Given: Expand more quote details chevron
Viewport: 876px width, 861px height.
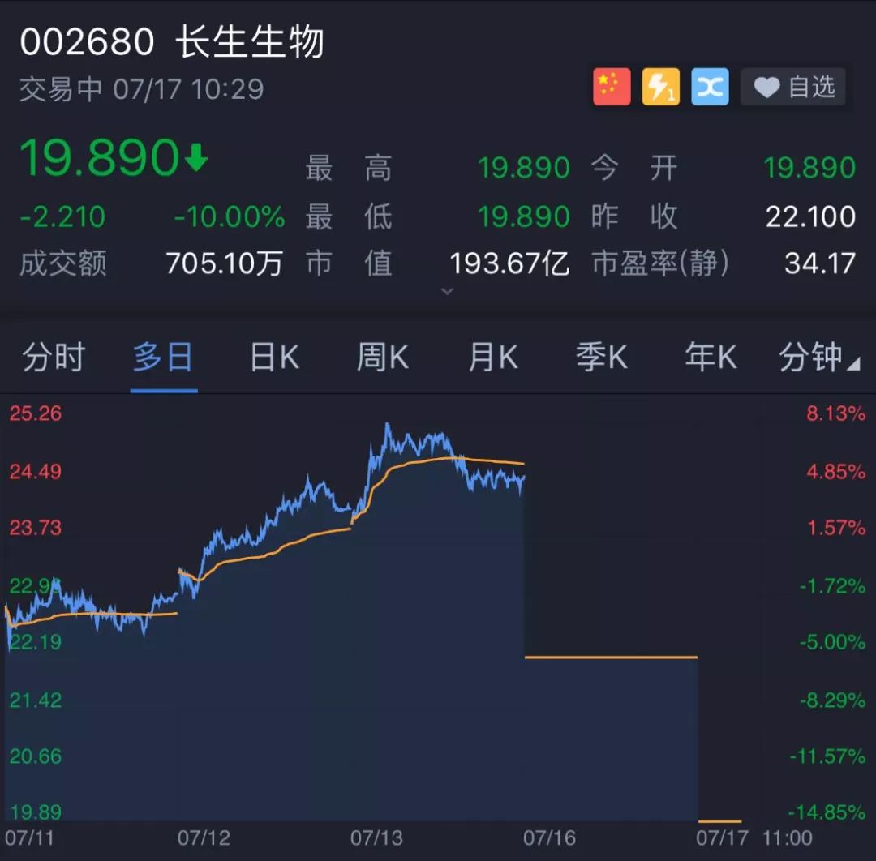Looking at the screenshot, I should point(447,291).
